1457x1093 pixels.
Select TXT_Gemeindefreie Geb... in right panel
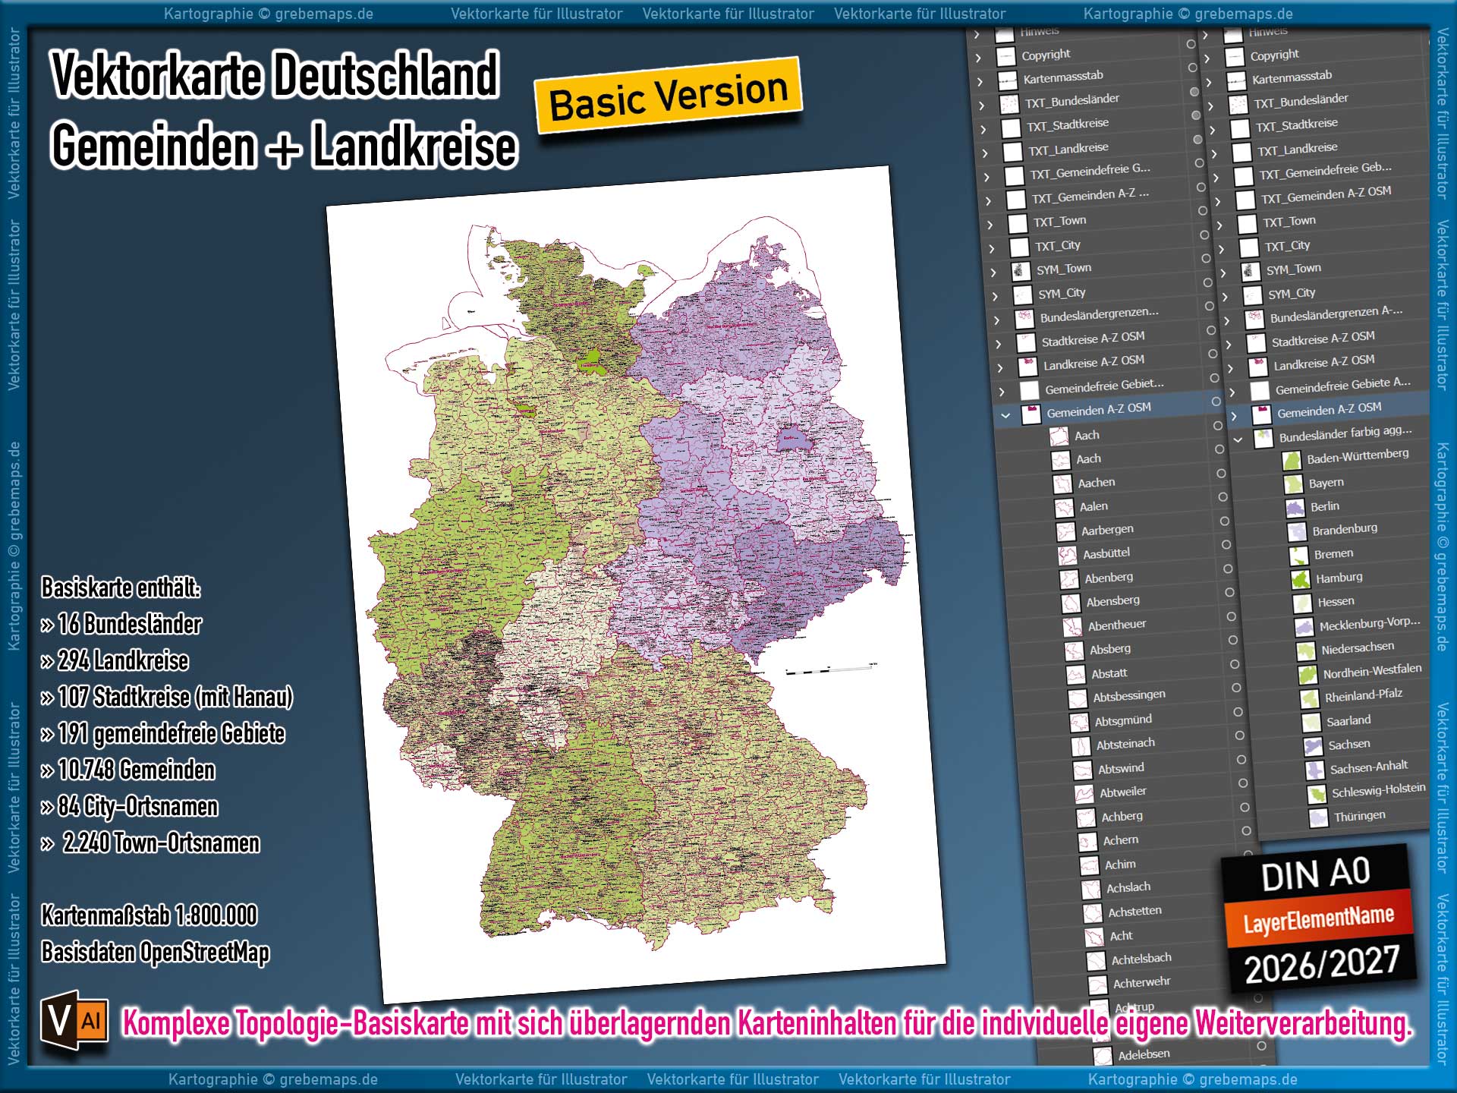tap(1326, 172)
